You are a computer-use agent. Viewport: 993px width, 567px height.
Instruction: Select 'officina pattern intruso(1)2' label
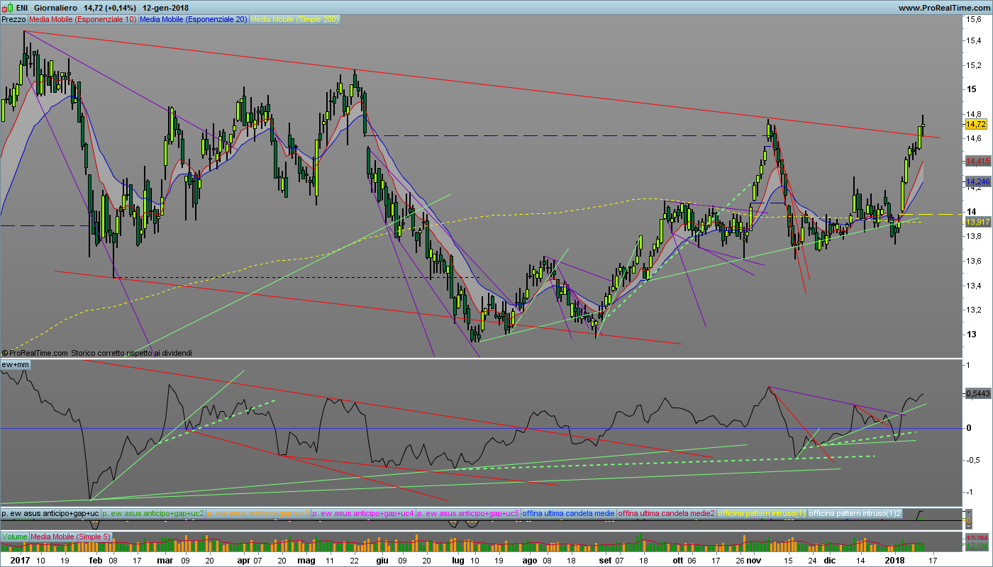tap(855, 512)
